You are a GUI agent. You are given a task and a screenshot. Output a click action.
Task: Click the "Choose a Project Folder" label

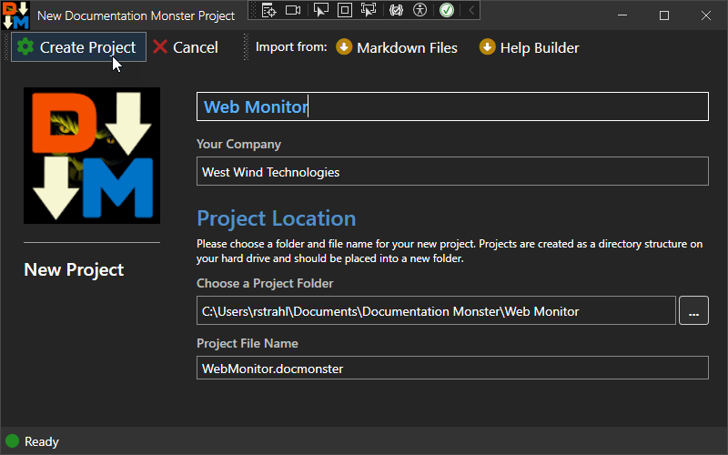click(x=265, y=283)
